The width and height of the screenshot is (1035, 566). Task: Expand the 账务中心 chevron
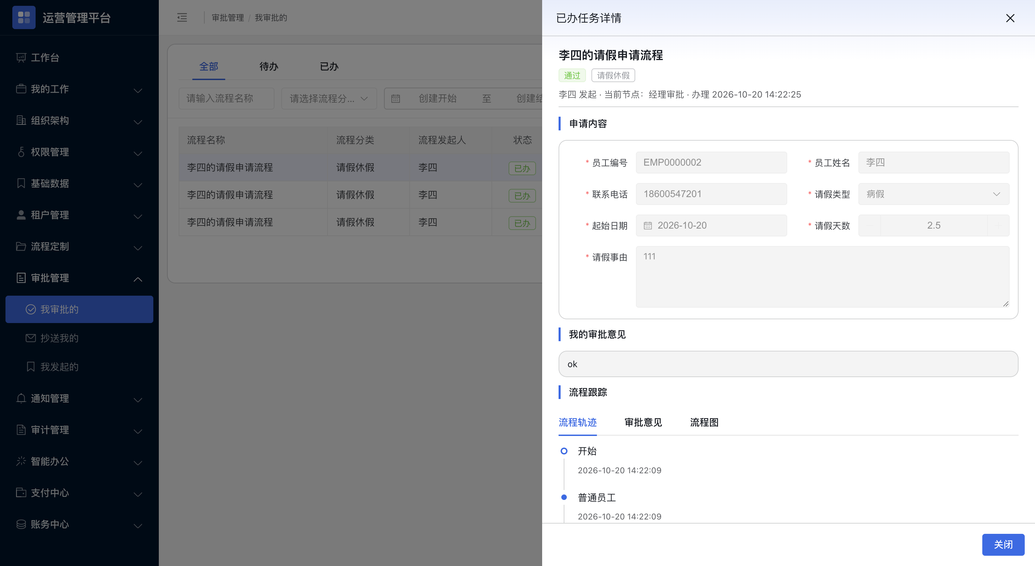pyautogui.click(x=138, y=525)
